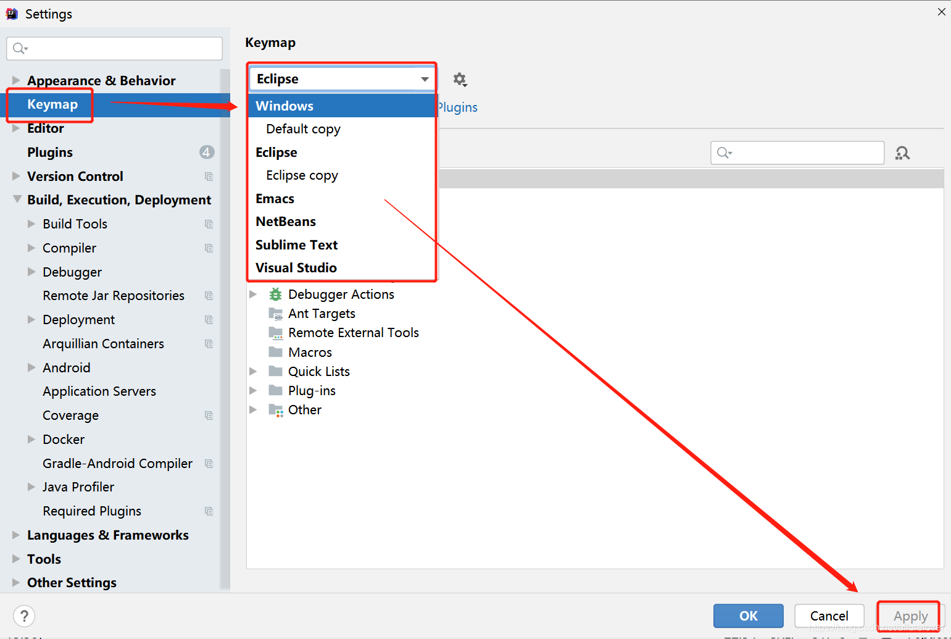Open the help question mark button
This screenshot has width=951, height=639.
click(x=24, y=616)
